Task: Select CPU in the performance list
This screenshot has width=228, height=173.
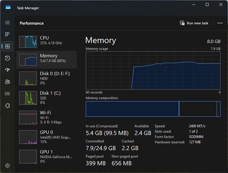Action: tap(46, 42)
